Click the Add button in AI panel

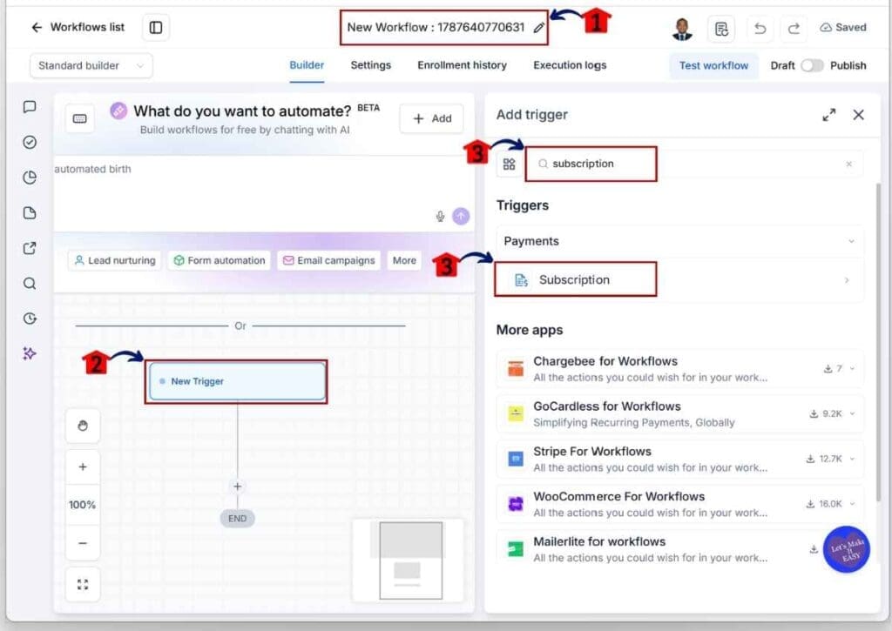point(432,118)
